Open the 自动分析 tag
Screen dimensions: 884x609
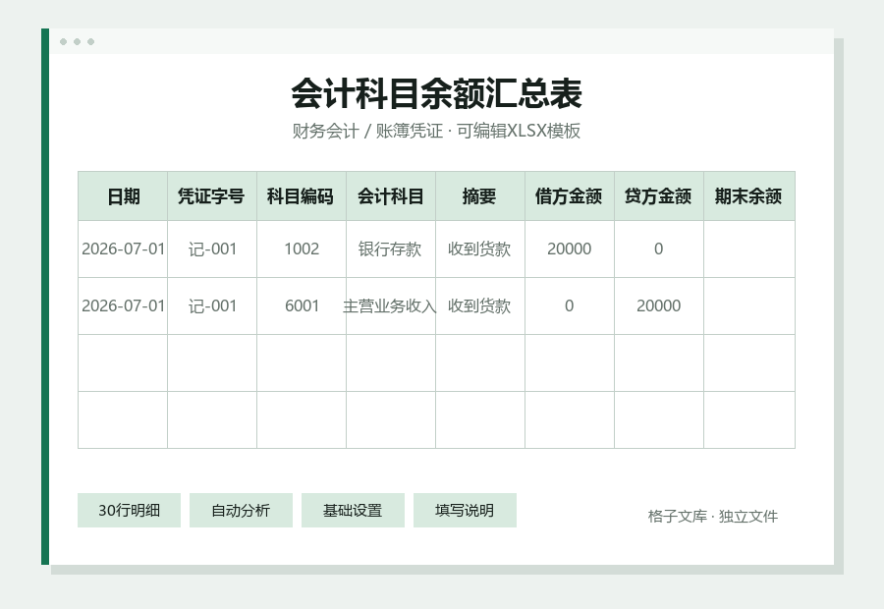coord(241,511)
